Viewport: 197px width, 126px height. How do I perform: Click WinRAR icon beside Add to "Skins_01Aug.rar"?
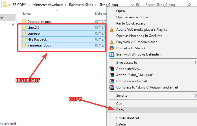coord(112,75)
